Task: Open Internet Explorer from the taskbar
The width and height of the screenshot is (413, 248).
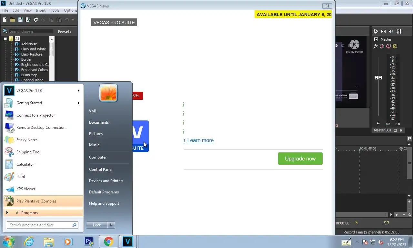Action: [x=29, y=242]
